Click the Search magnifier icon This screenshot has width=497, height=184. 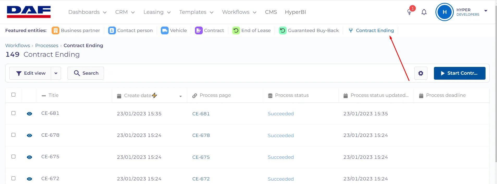(77, 73)
